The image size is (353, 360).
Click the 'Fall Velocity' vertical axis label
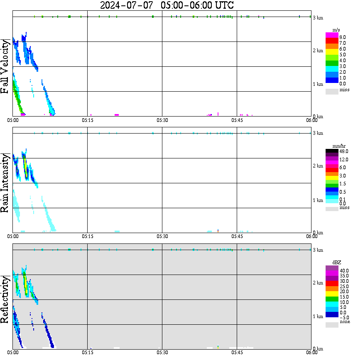click(6, 66)
